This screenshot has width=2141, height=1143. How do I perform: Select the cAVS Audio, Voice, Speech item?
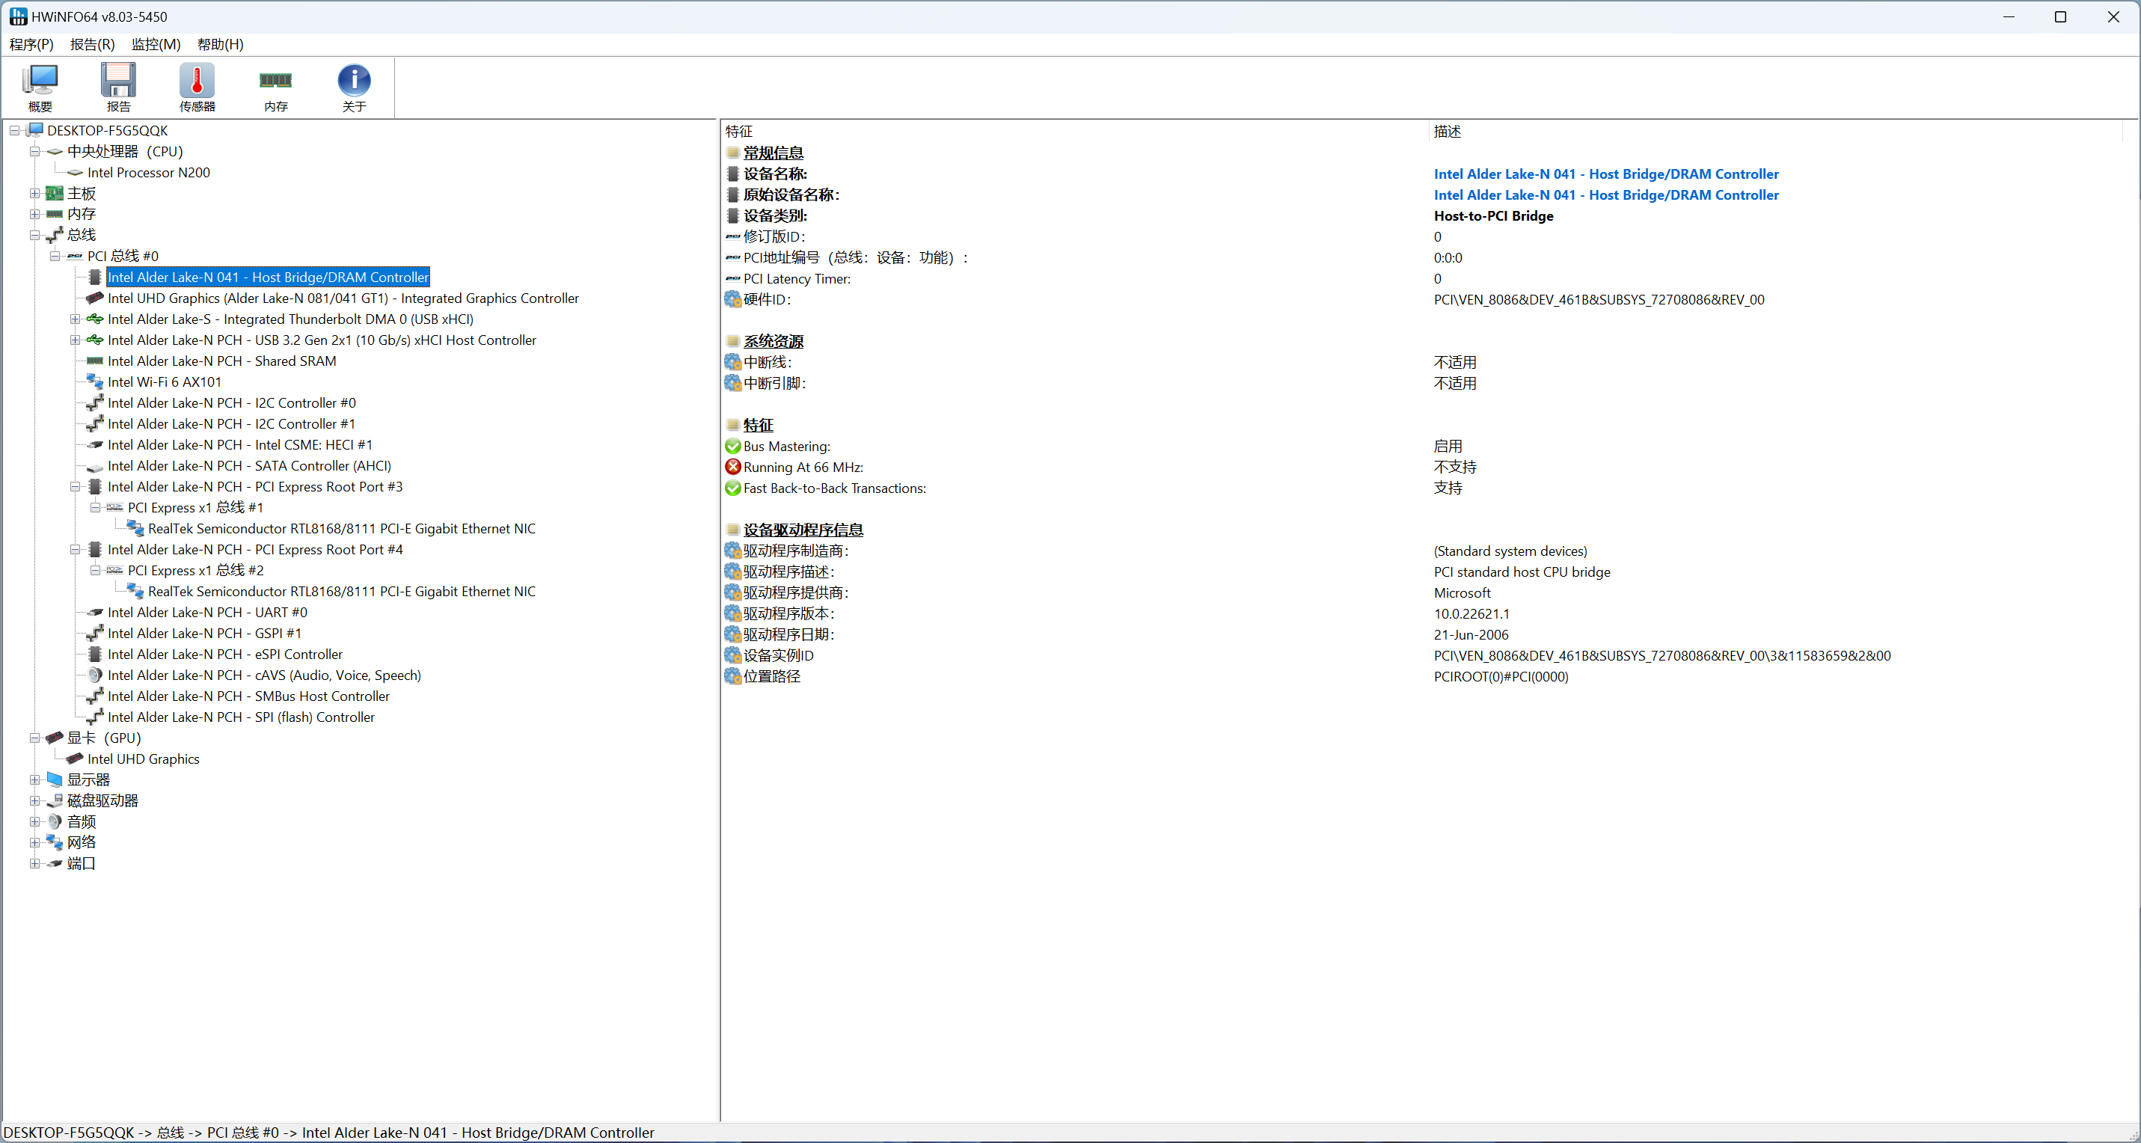tap(263, 675)
